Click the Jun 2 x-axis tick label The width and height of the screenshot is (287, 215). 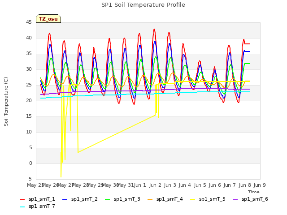pyautogui.click(x=155, y=185)
